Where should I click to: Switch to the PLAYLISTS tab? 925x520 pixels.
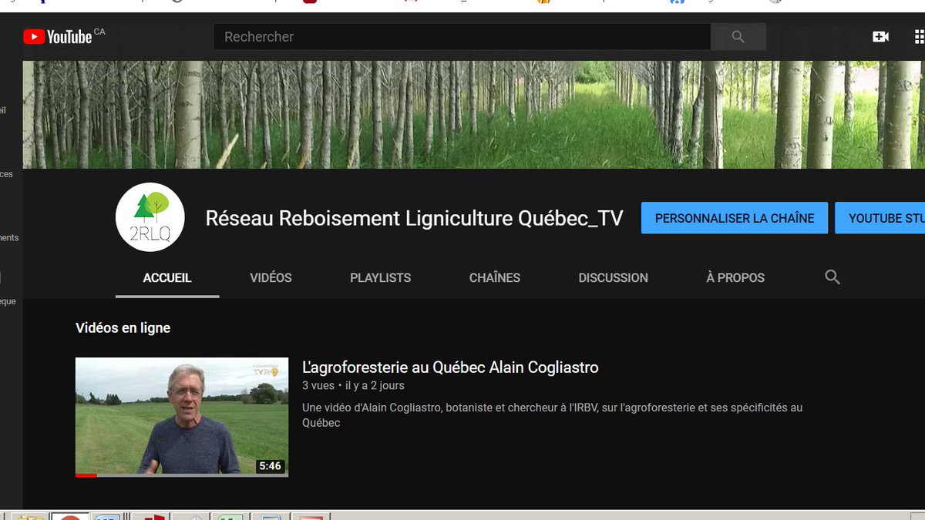pos(381,278)
